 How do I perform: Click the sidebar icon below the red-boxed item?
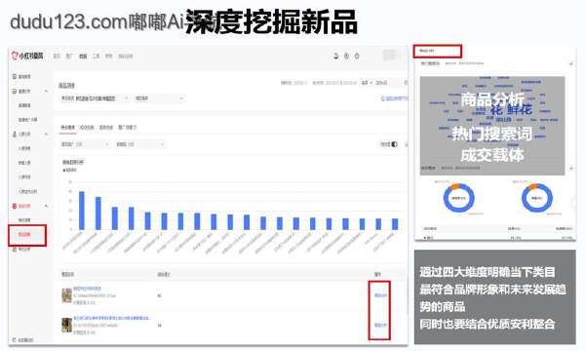15,249
